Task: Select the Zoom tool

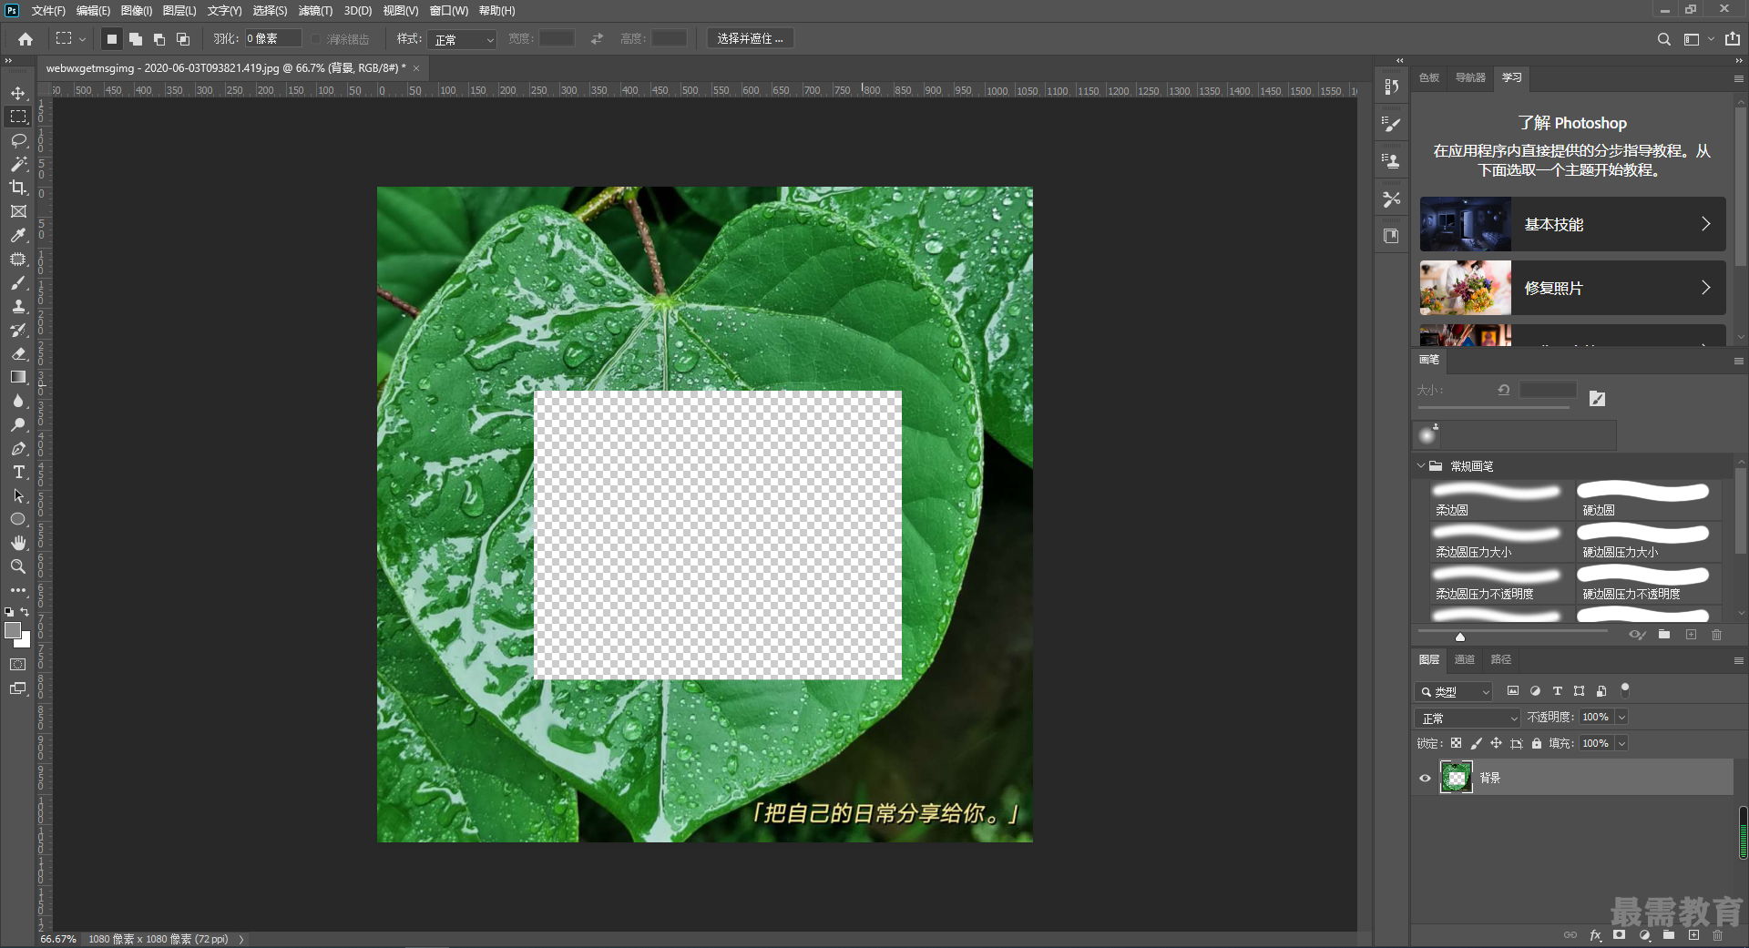Action: tap(18, 566)
